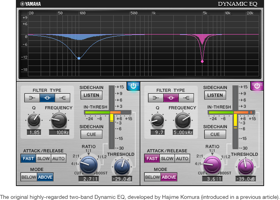Toggle magenta band power button
The width and height of the screenshot is (280, 200).
257,86
